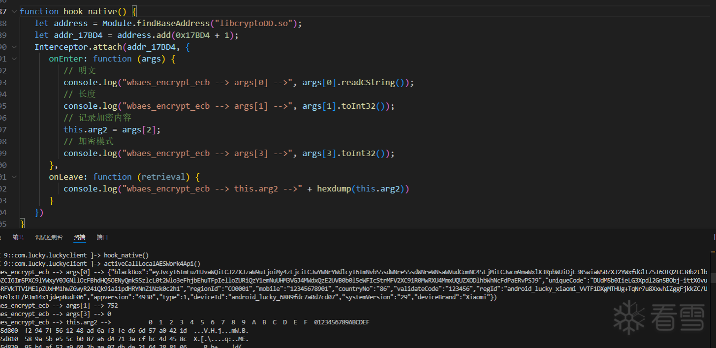Click the '// 加密模式' comment line
The image size is (716, 348).
point(89,141)
